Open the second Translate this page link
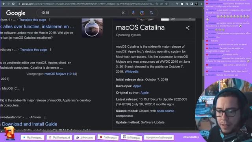This screenshot has width=252, height=142. (x=33, y=50)
